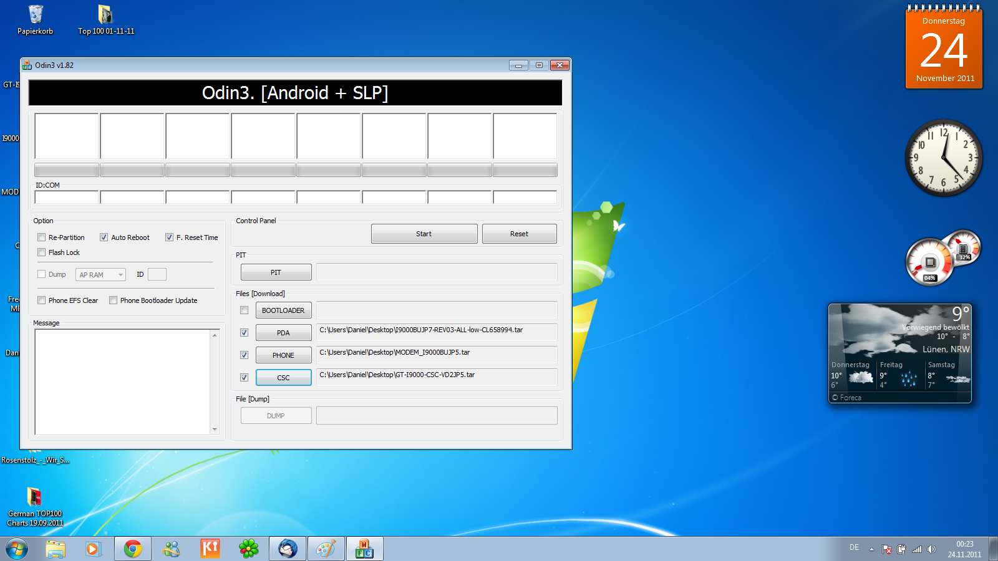Screen dimensions: 998x561
Task: Uncheck the PDA file checkbox
Action: click(x=245, y=333)
